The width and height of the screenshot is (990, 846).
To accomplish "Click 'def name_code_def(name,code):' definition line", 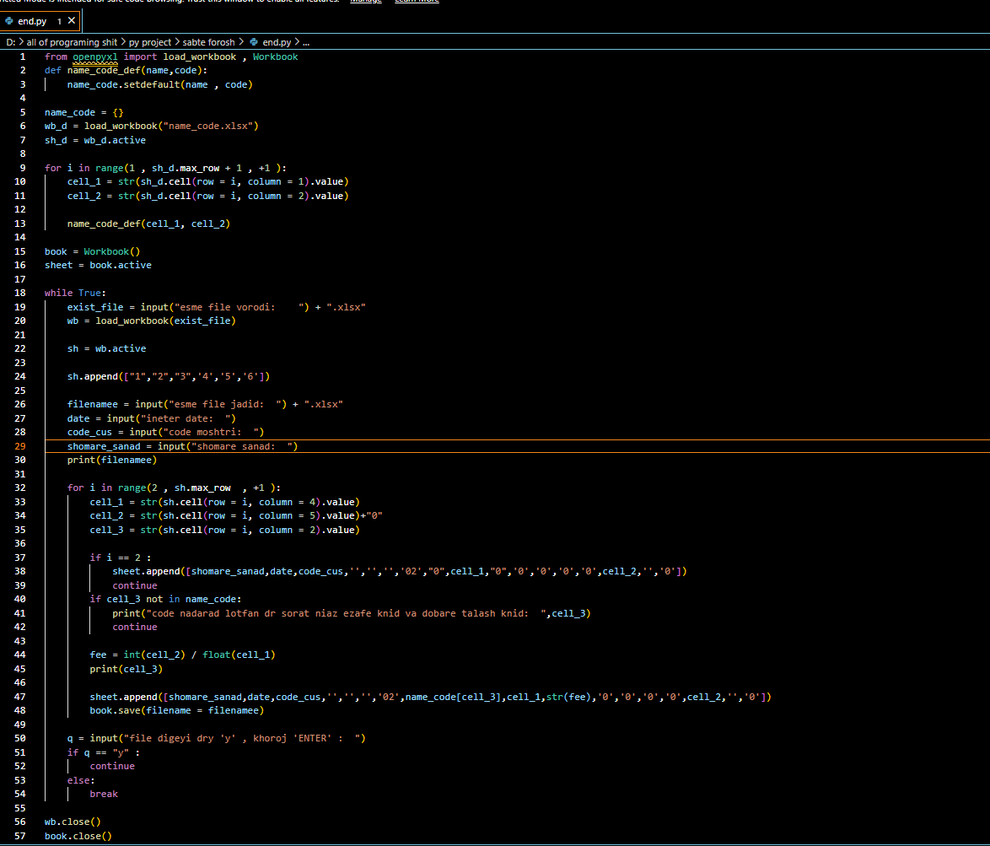I will [126, 71].
